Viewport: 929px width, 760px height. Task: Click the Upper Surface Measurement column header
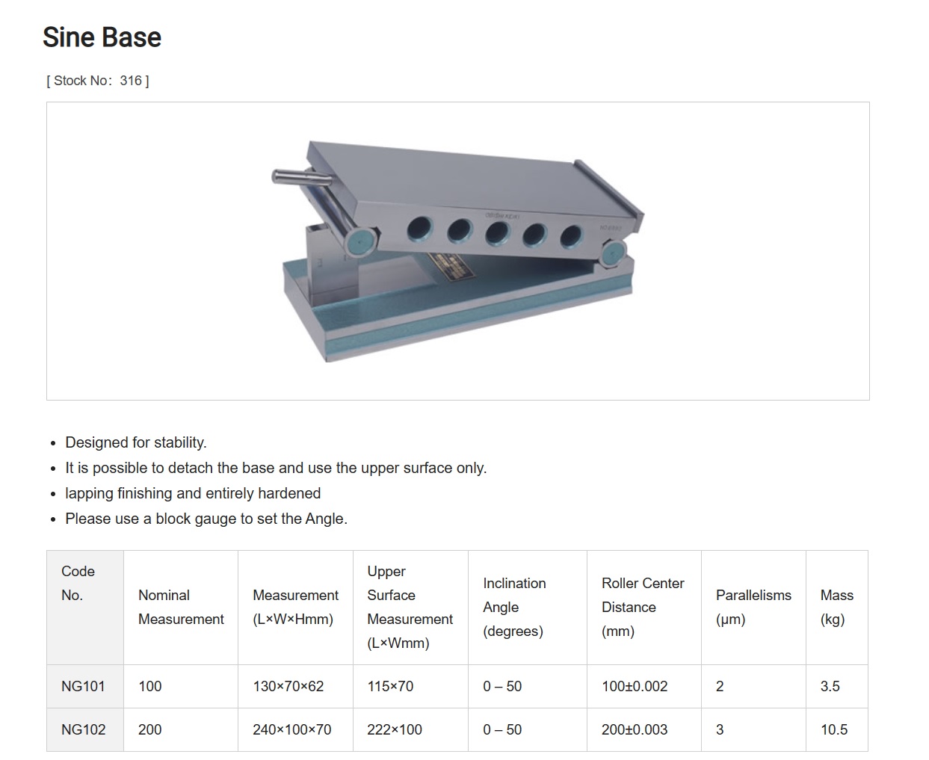(x=410, y=607)
